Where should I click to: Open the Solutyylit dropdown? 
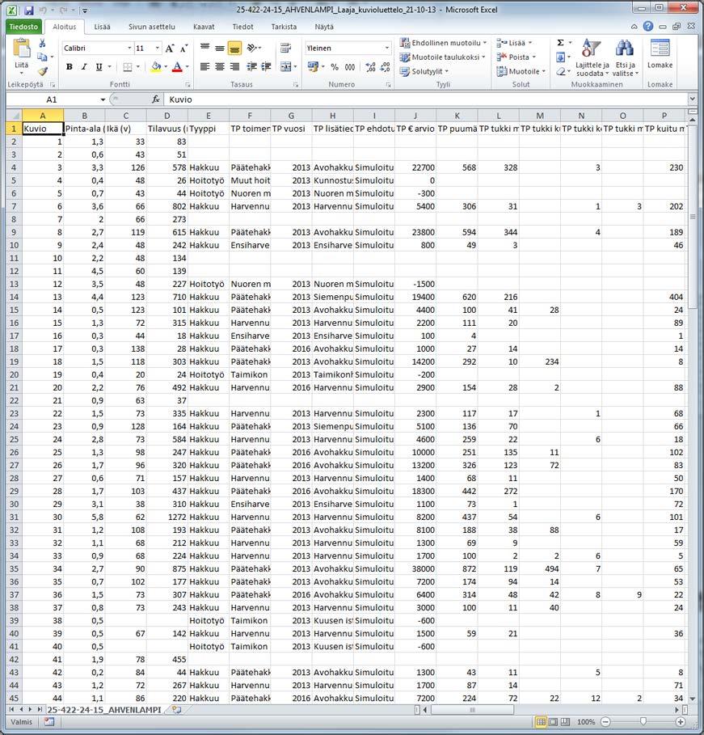coord(424,71)
